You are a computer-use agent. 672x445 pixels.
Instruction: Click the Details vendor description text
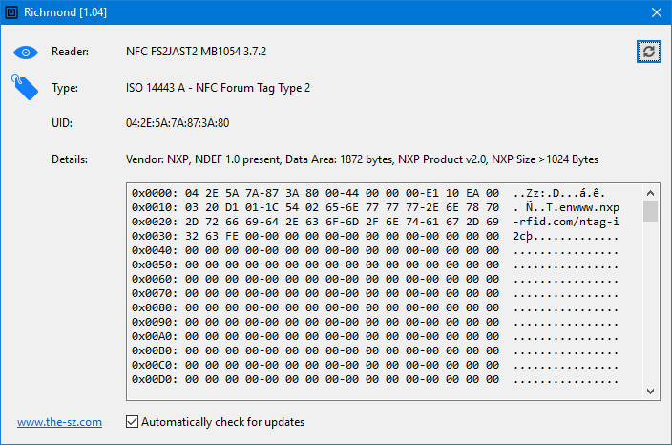point(362,159)
